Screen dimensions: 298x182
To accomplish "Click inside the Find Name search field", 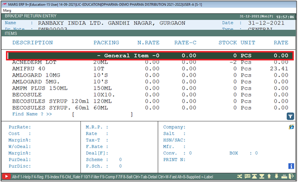I will pos(102,114).
